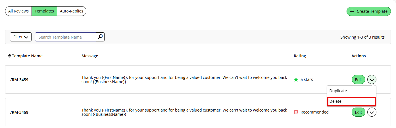
Task: Click the second /RM-3459 template name
Action: click(x=19, y=112)
